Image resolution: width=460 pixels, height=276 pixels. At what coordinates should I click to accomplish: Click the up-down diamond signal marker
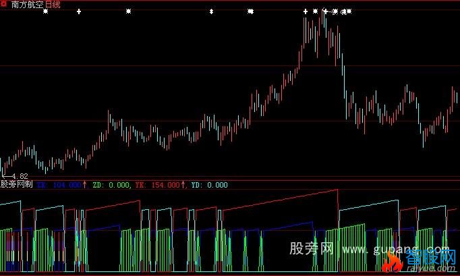211,11
